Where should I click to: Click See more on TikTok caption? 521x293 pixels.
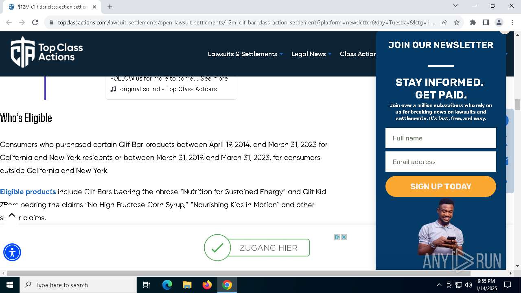pyautogui.click(x=215, y=79)
